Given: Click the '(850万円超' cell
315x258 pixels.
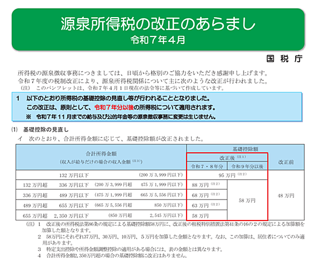Looking at the screenshot, I should tap(120, 216).
